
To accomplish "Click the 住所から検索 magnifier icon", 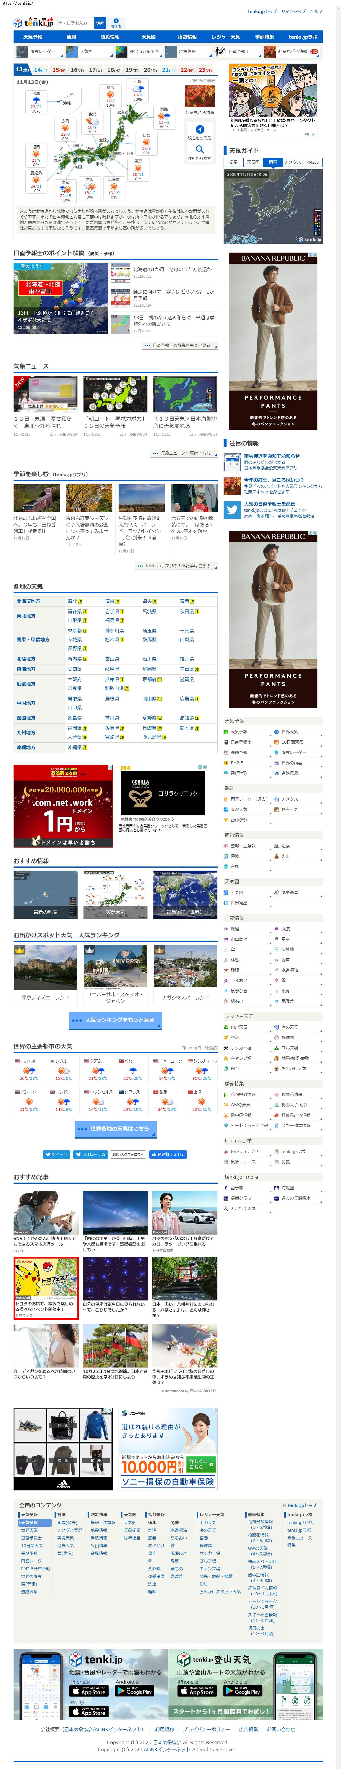I will [200, 149].
